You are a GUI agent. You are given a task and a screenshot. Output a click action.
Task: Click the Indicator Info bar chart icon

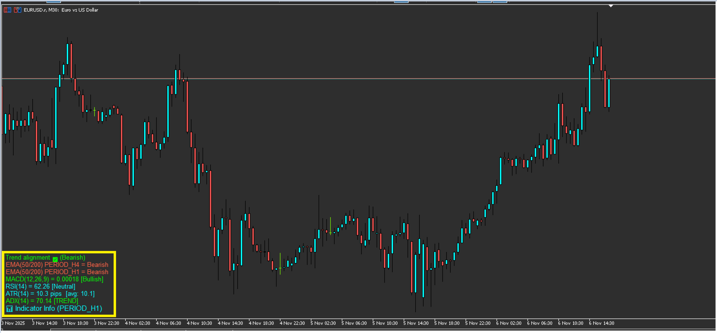pyautogui.click(x=10, y=308)
